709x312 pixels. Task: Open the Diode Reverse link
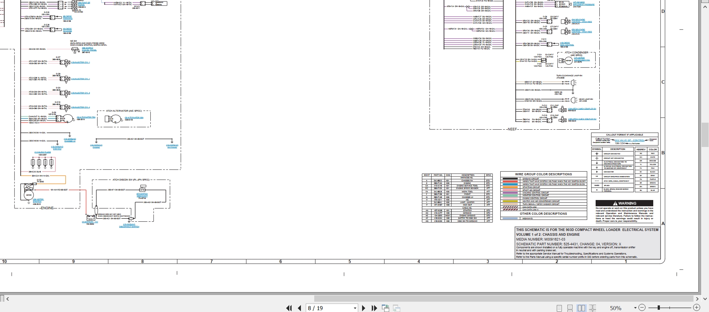(x=68, y=30)
